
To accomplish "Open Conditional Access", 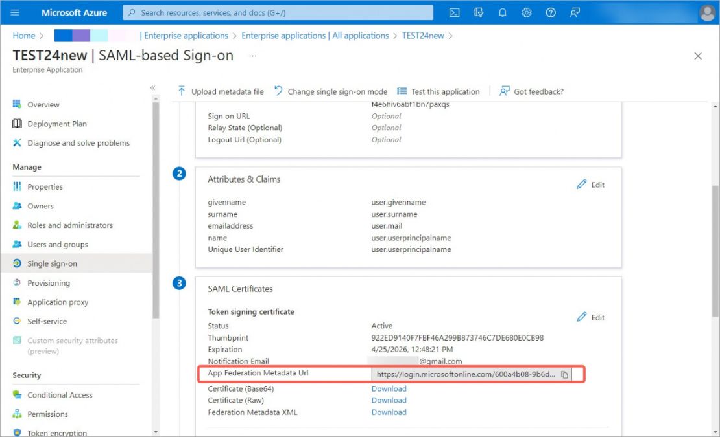I will pyautogui.click(x=53, y=395).
